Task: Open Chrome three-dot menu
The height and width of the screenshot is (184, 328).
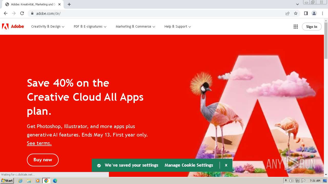Action: 322,13
